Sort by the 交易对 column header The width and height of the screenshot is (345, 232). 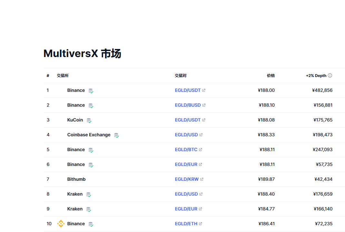[181, 76]
